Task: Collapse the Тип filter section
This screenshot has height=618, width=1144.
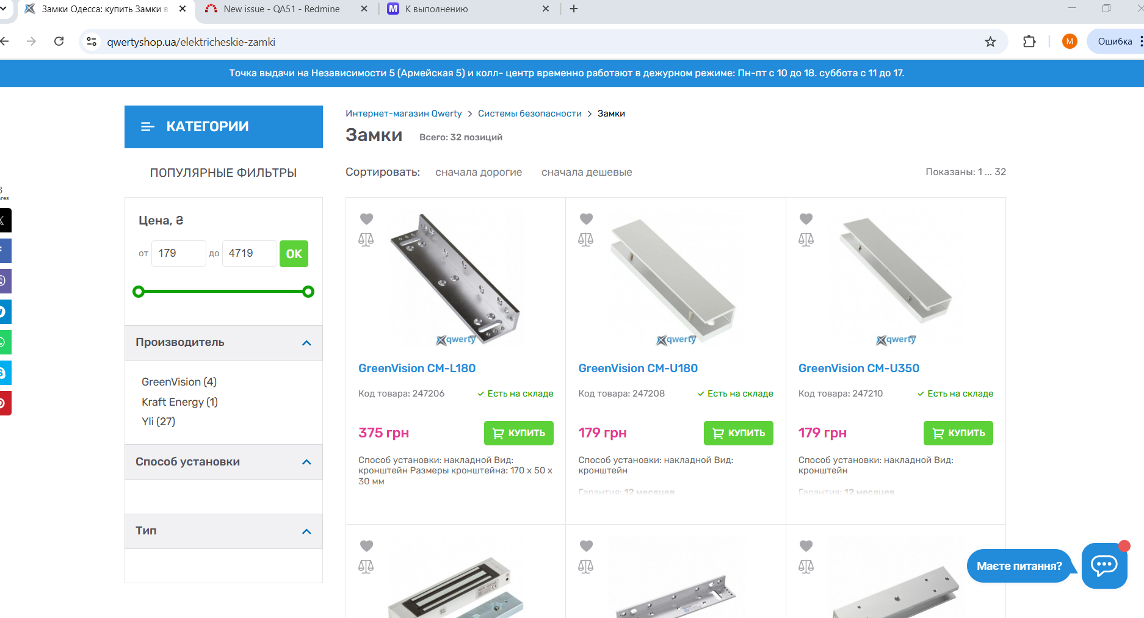Action: click(x=306, y=531)
